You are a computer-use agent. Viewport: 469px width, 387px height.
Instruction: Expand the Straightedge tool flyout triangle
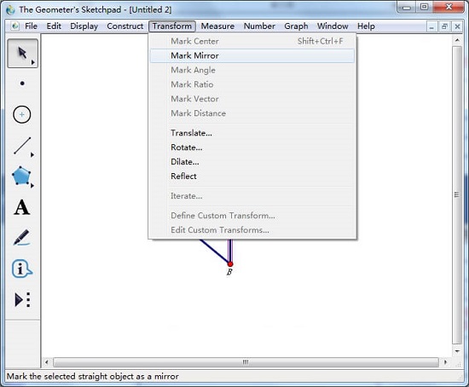(32, 154)
